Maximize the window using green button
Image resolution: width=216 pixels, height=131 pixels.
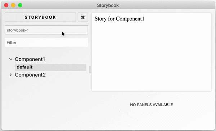20,5
